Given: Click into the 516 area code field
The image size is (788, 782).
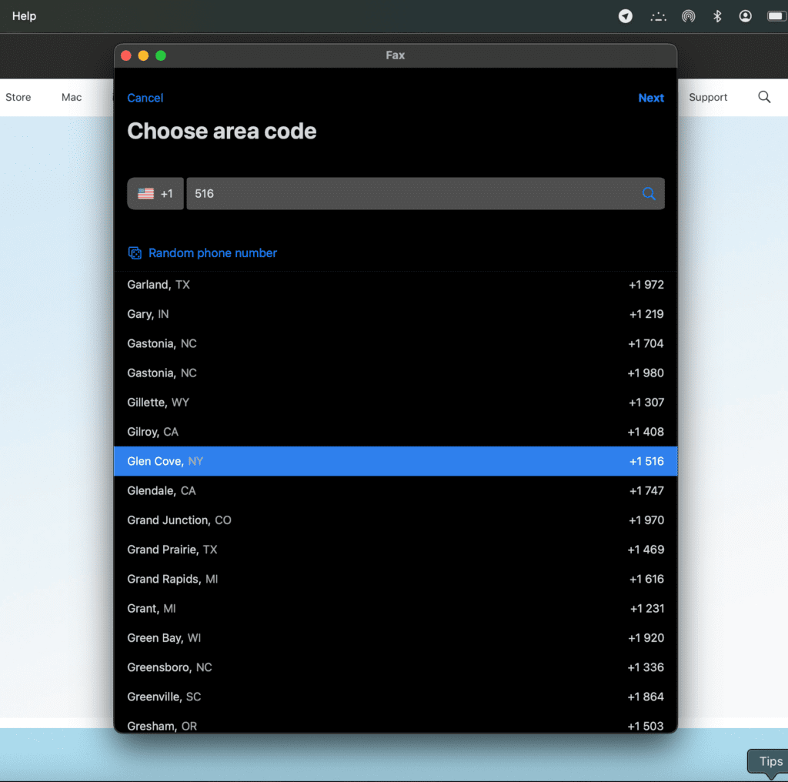Looking at the screenshot, I should [x=408, y=194].
